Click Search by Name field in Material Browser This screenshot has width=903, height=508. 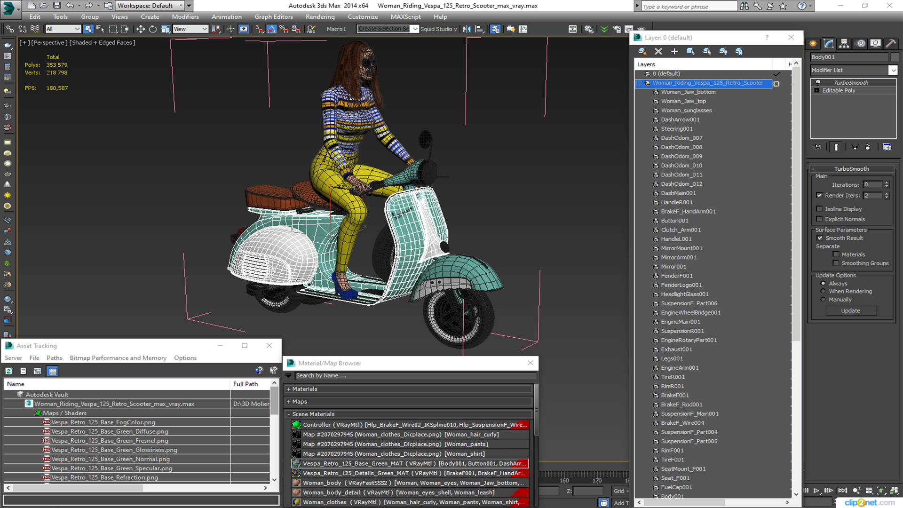pos(415,376)
